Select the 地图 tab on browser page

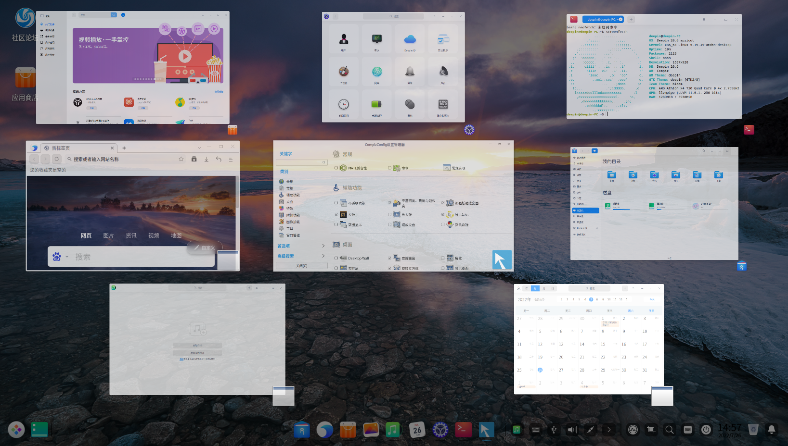(176, 235)
